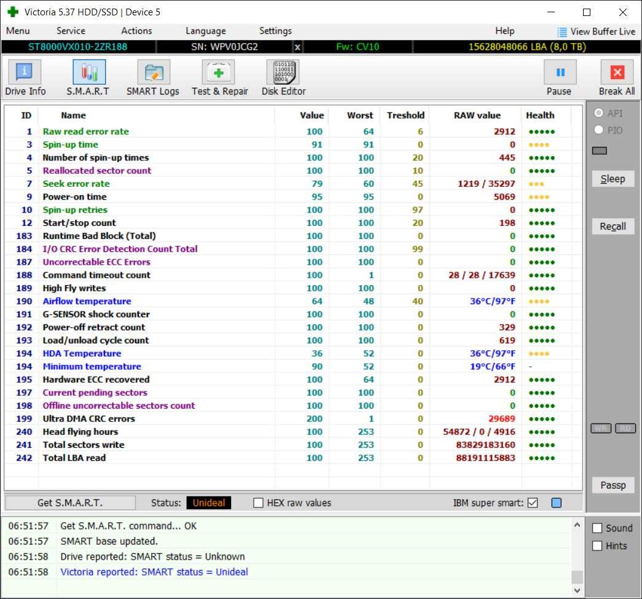This screenshot has width=642, height=599.
Task: Click the x next to serial number
Action: coord(298,47)
